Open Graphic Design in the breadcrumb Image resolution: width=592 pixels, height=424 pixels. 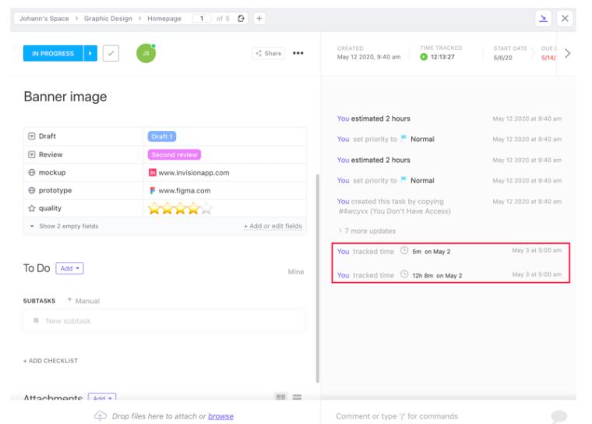pyautogui.click(x=107, y=19)
